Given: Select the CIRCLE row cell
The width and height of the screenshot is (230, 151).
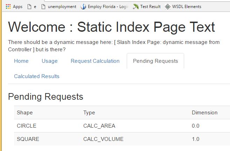Looking at the screenshot, I should (26, 126).
